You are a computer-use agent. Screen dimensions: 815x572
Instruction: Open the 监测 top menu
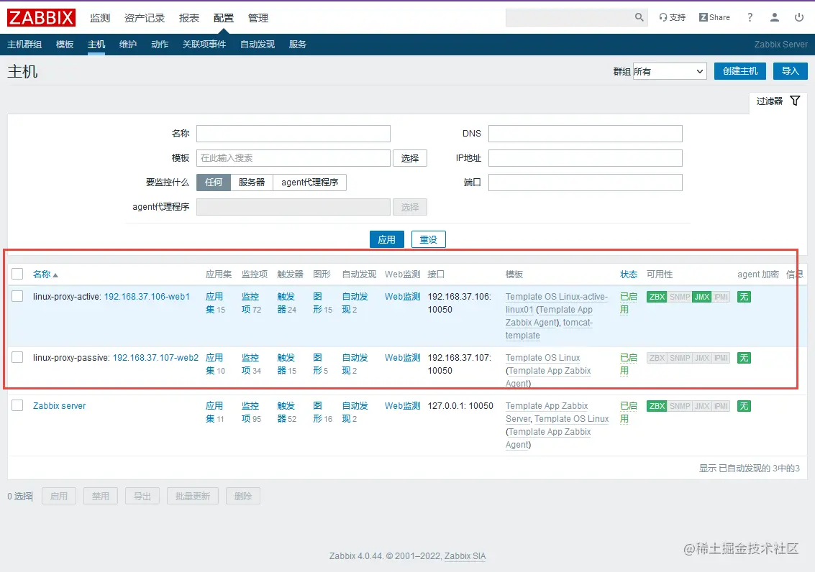(x=100, y=18)
